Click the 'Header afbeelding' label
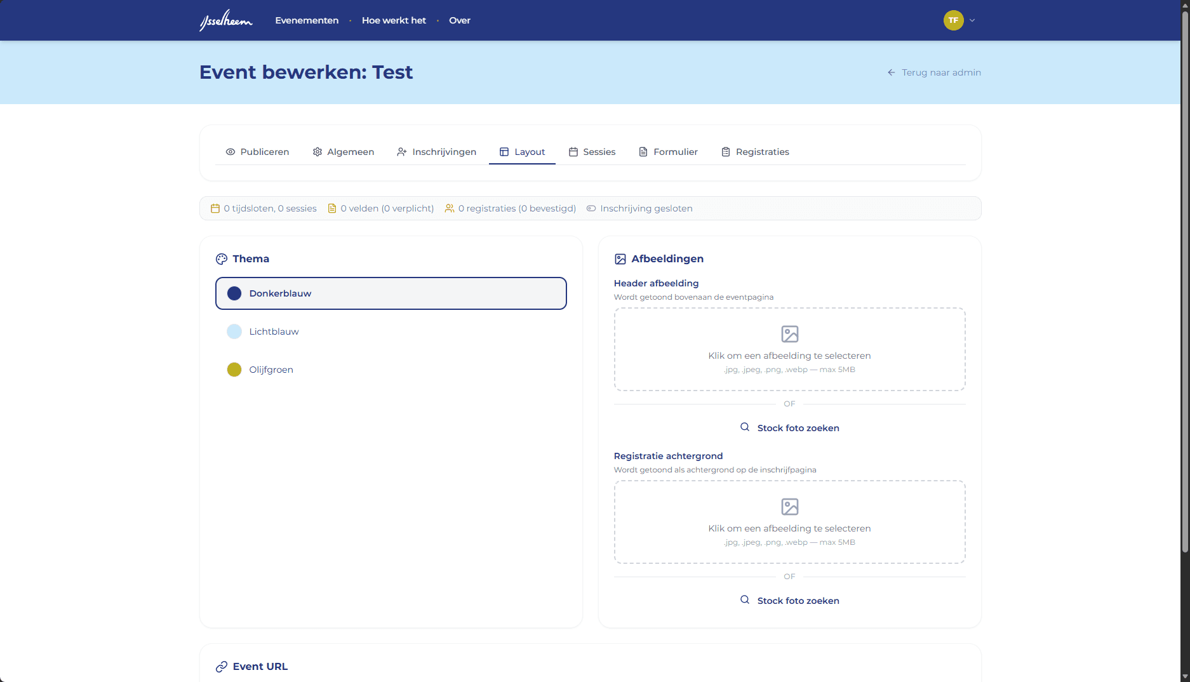The width and height of the screenshot is (1190, 682). (656, 283)
